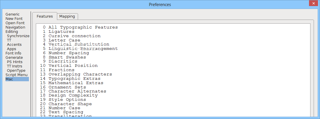Viewport: 320px width, 119px height.
Task: Choose Accents under Editing
Action: (14, 45)
